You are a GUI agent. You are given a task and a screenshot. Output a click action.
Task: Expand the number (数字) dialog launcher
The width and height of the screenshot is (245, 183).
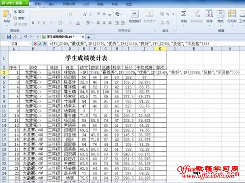point(174,30)
